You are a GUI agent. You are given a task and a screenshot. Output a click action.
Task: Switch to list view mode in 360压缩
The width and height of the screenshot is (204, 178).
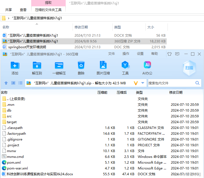coord(20,83)
